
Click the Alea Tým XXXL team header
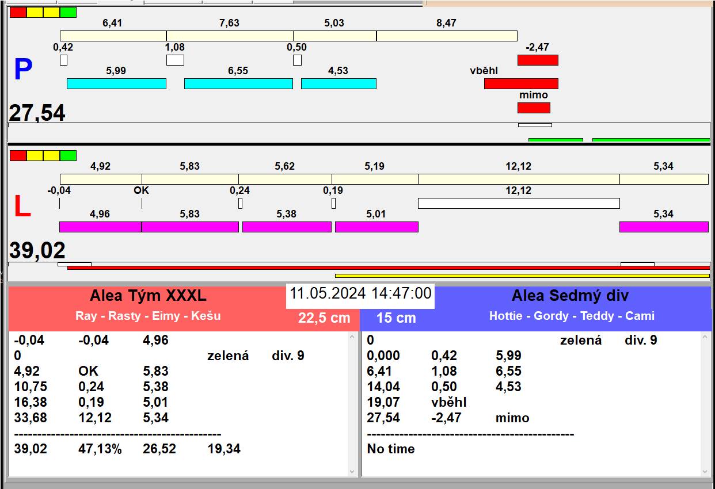tap(148, 296)
